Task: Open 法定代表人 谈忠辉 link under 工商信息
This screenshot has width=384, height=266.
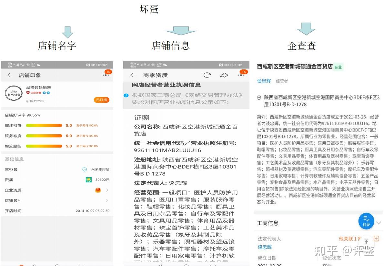Action: click(x=265, y=247)
